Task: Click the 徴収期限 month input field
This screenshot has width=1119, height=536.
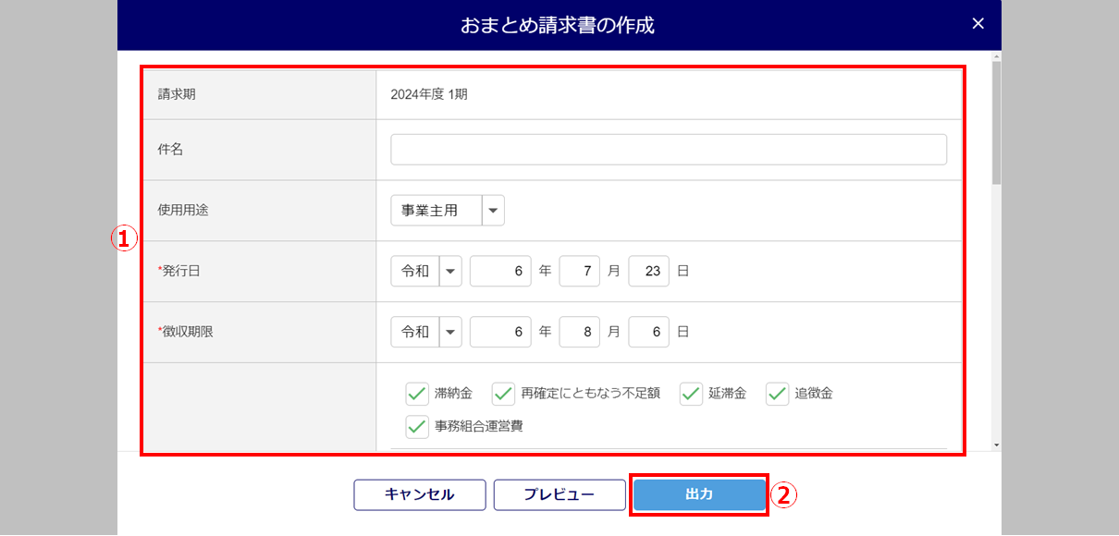Action: coord(580,332)
